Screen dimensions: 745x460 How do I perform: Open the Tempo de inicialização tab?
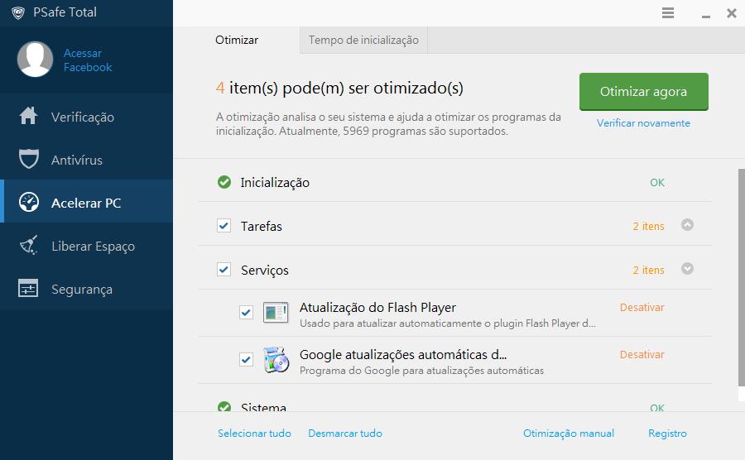pos(363,40)
